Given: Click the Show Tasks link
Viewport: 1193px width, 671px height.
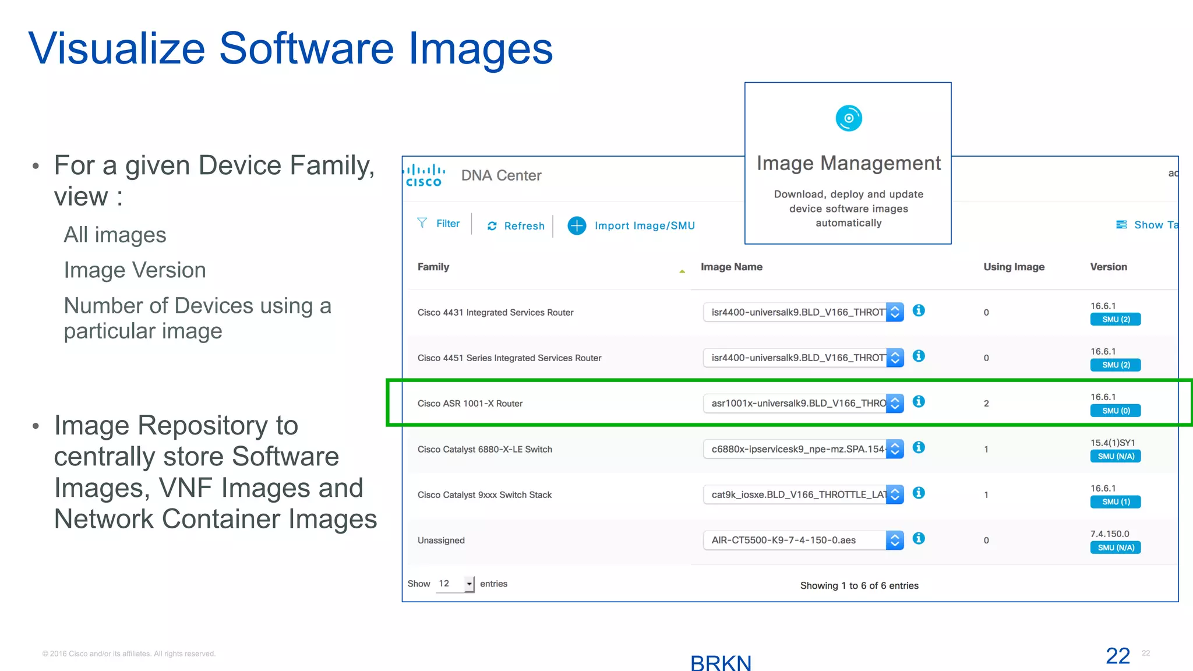Looking at the screenshot, I should tap(1156, 225).
